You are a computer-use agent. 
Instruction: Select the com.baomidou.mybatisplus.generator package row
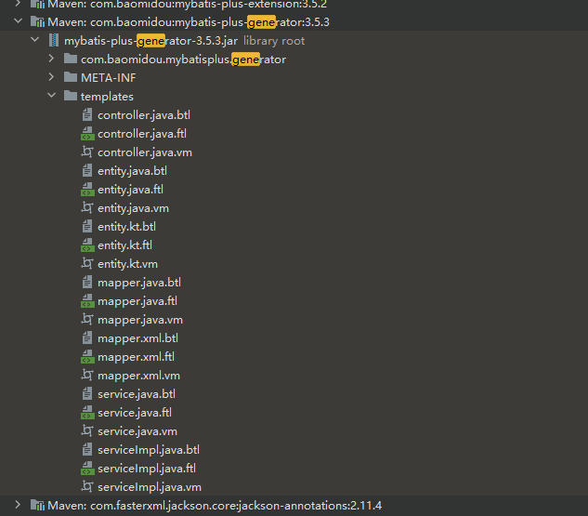point(294,59)
